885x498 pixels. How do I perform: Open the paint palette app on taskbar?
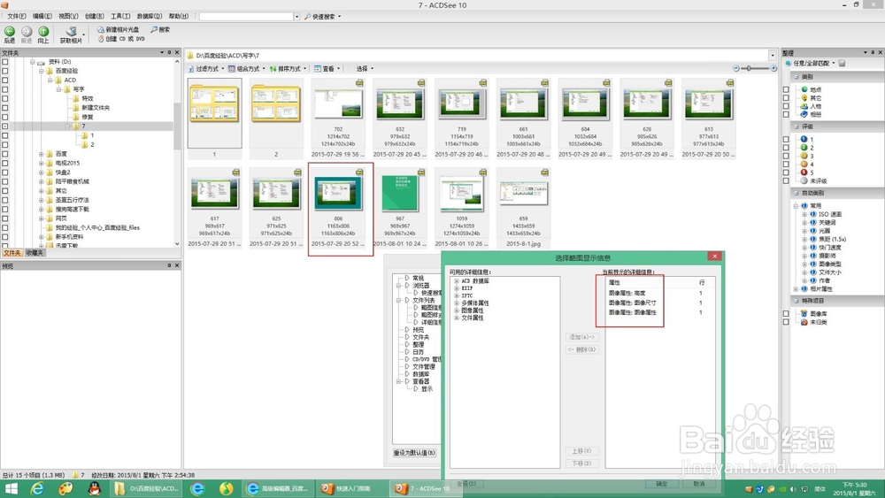click(x=66, y=488)
